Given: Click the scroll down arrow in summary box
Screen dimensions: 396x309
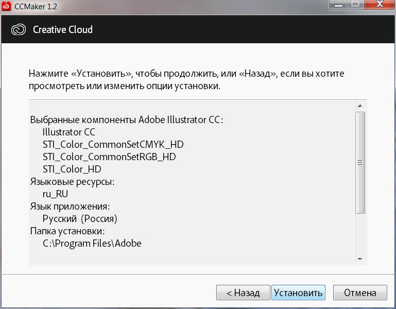Looking at the screenshot, I should point(360,259).
